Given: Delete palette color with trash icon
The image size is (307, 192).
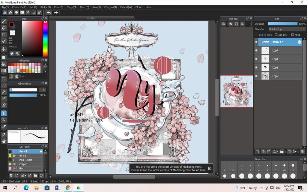Looking at the screenshot, I should pyautogui.click(x=17, y=76).
